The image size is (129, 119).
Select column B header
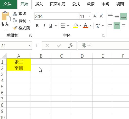pyautogui.click(x=41, y=56)
